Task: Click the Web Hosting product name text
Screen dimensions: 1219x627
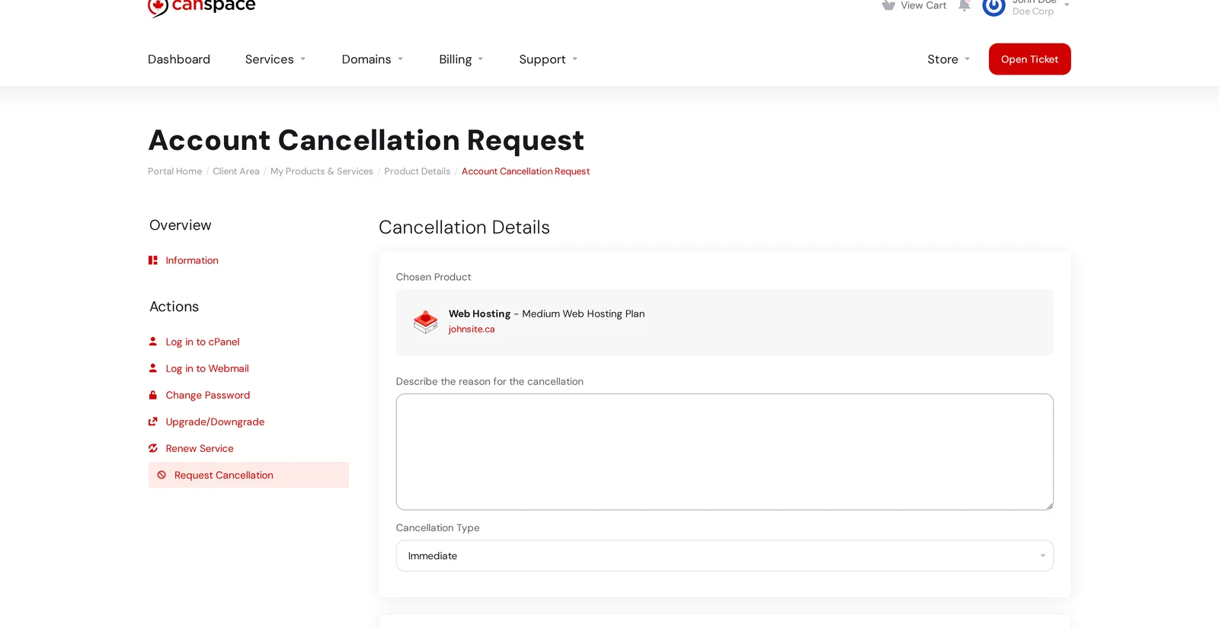Action: pos(479,313)
